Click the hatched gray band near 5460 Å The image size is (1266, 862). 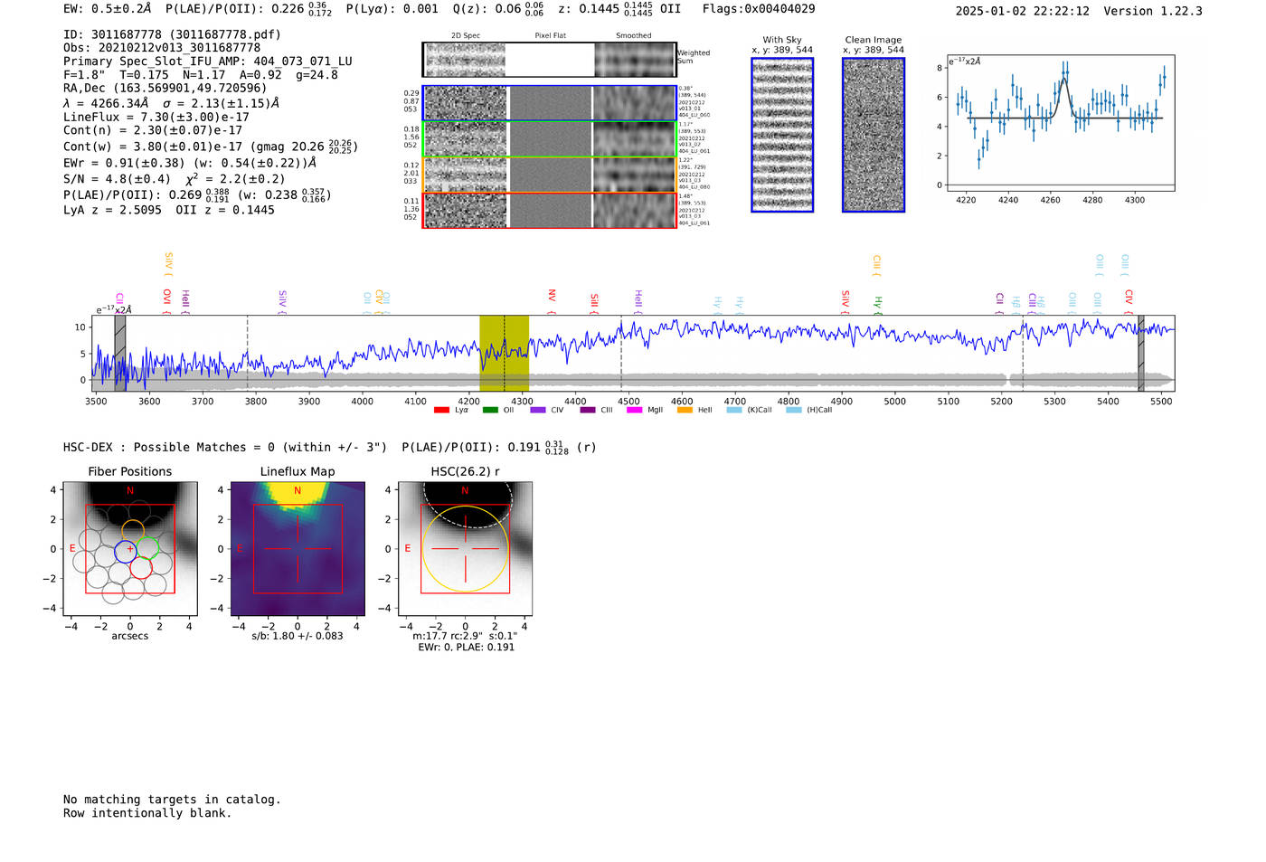click(x=1140, y=354)
